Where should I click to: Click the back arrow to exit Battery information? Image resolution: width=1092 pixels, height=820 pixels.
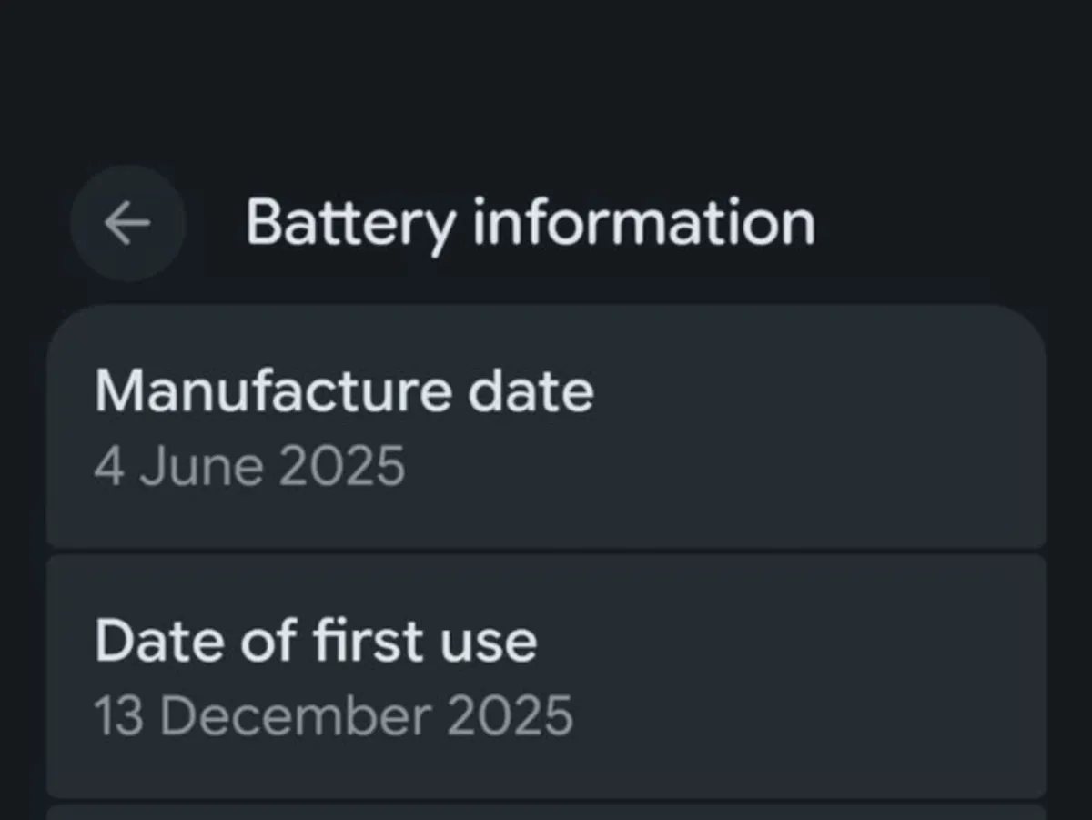coord(127,223)
